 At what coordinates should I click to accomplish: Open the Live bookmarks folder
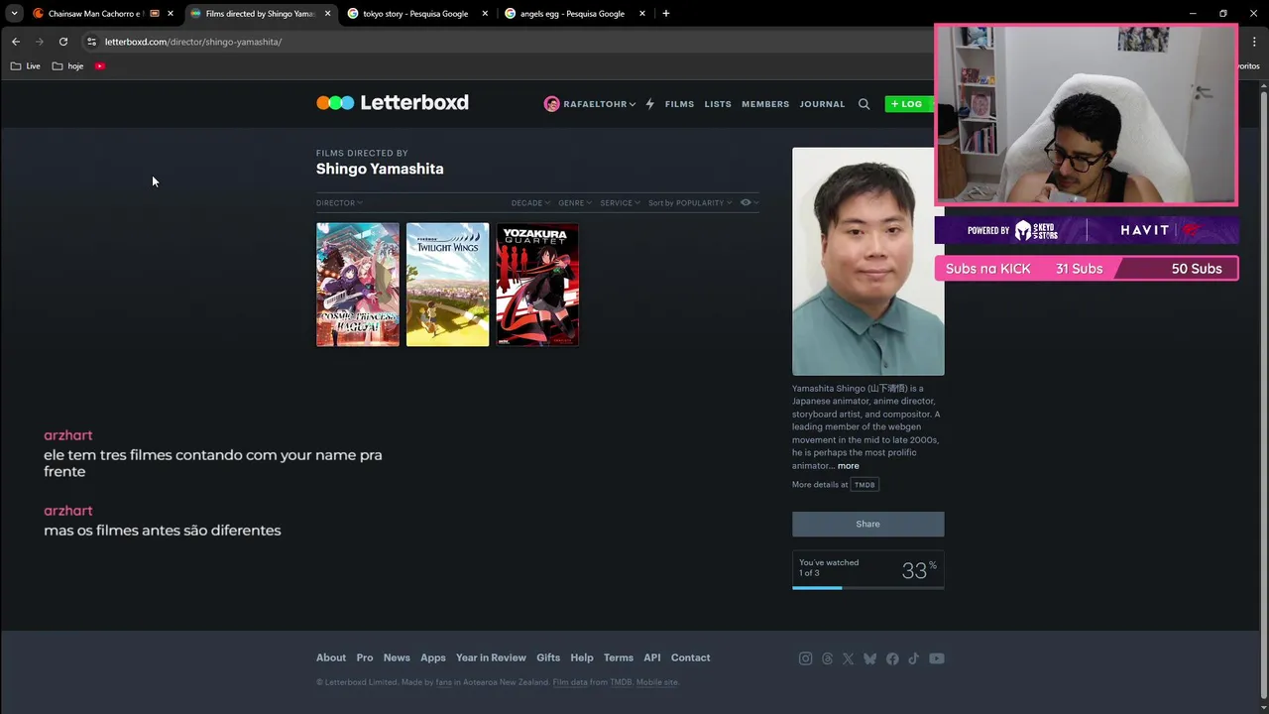pos(26,66)
